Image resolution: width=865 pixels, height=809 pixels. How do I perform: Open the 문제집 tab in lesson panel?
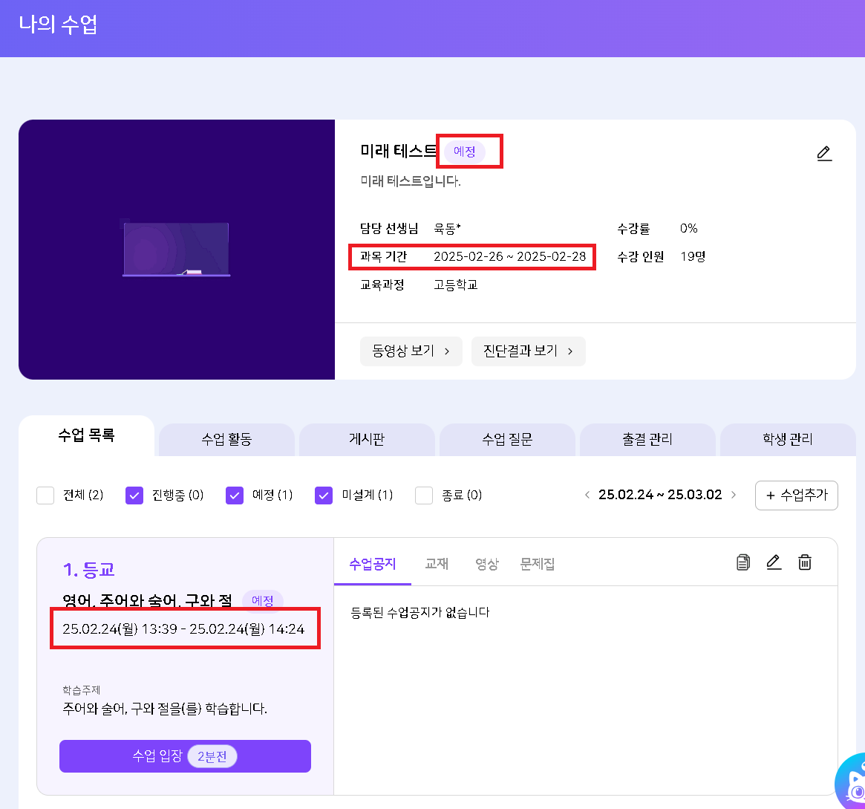click(x=538, y=564)
